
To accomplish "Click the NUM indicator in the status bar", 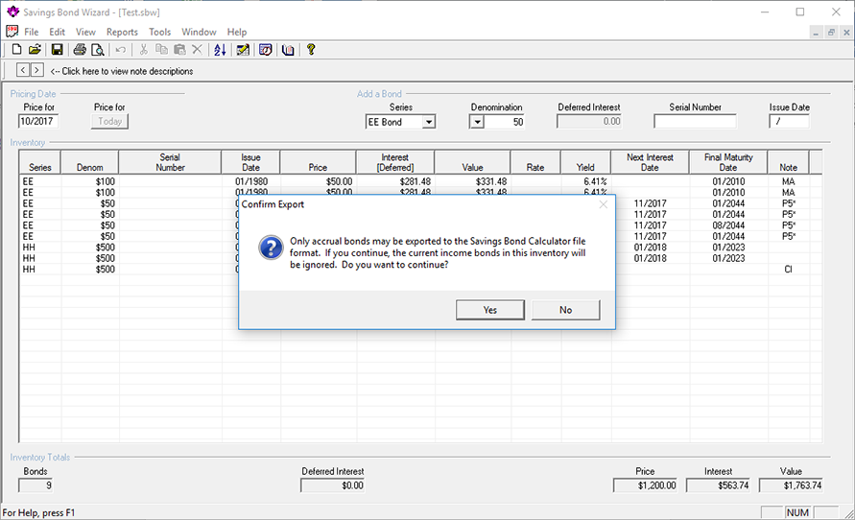I will pyautogui.click(x=797, y=512).
